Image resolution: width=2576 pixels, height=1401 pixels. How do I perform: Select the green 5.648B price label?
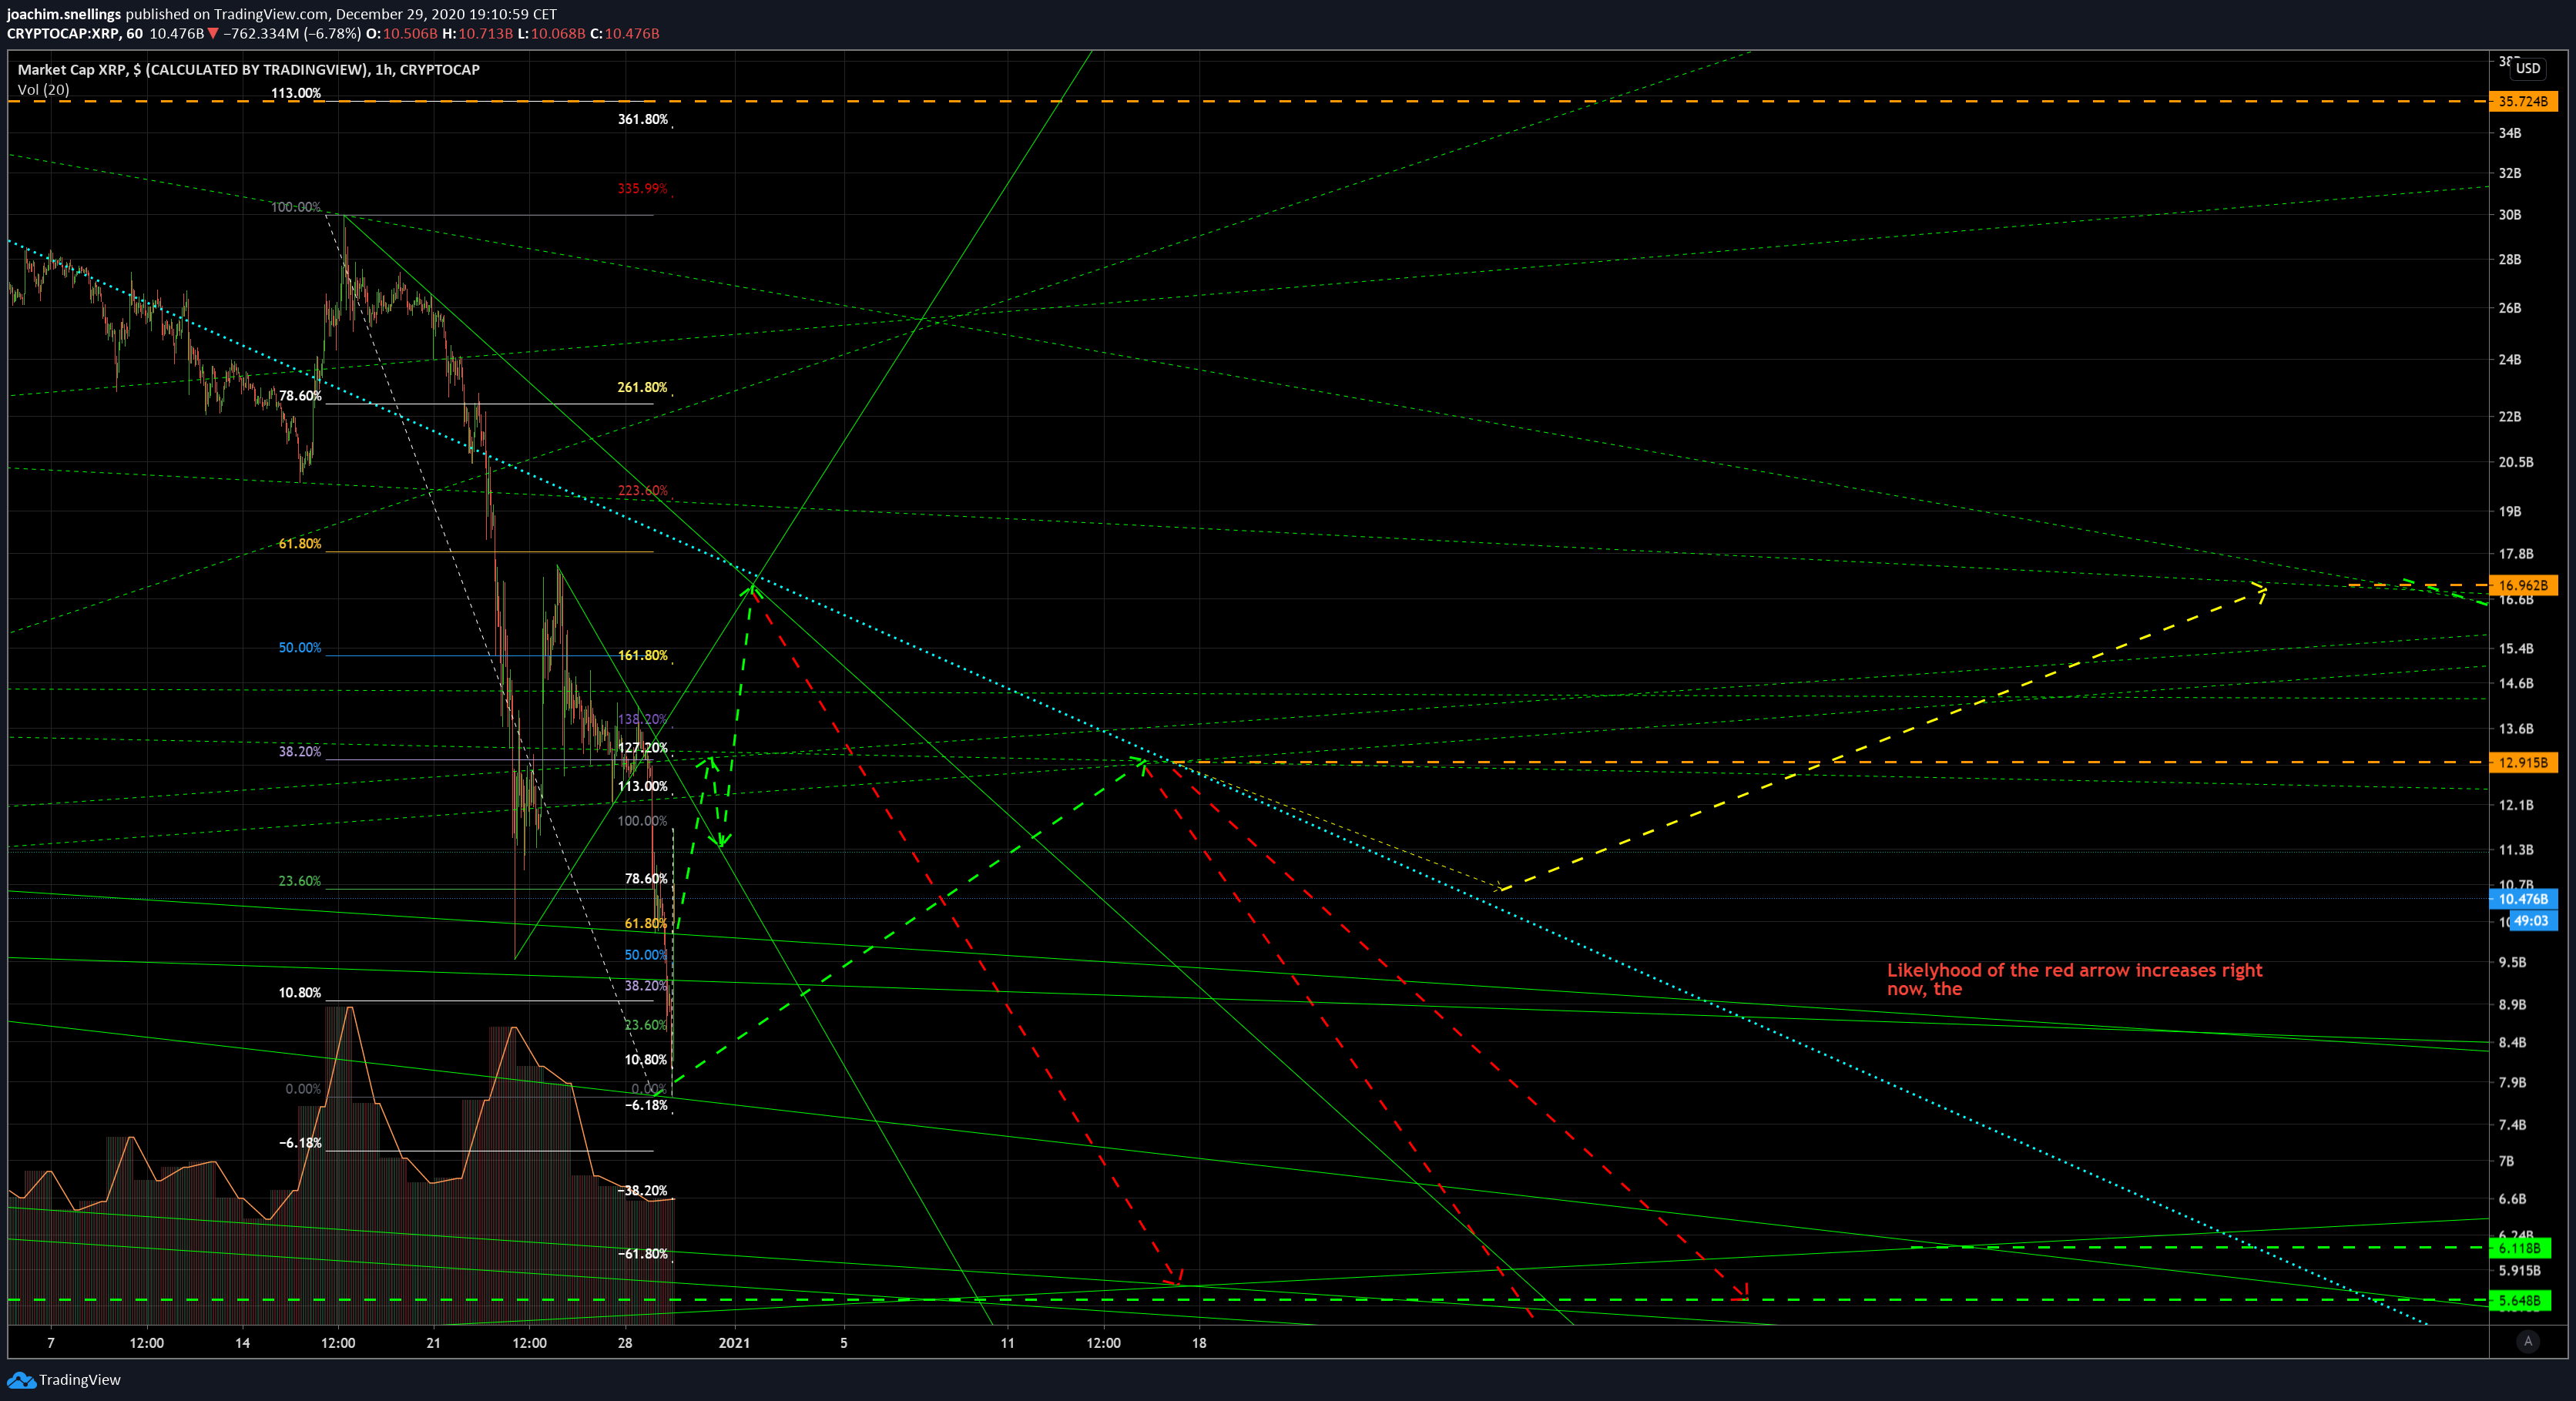[x=2519, y=1300]
